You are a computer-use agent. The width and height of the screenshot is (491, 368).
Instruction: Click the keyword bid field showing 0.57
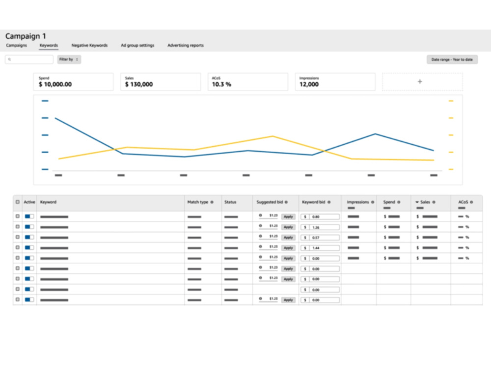coord(320,237)
